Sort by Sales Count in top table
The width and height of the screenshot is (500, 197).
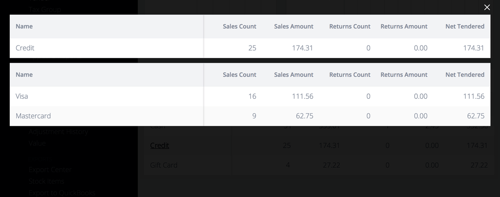(x=239, y=26)
